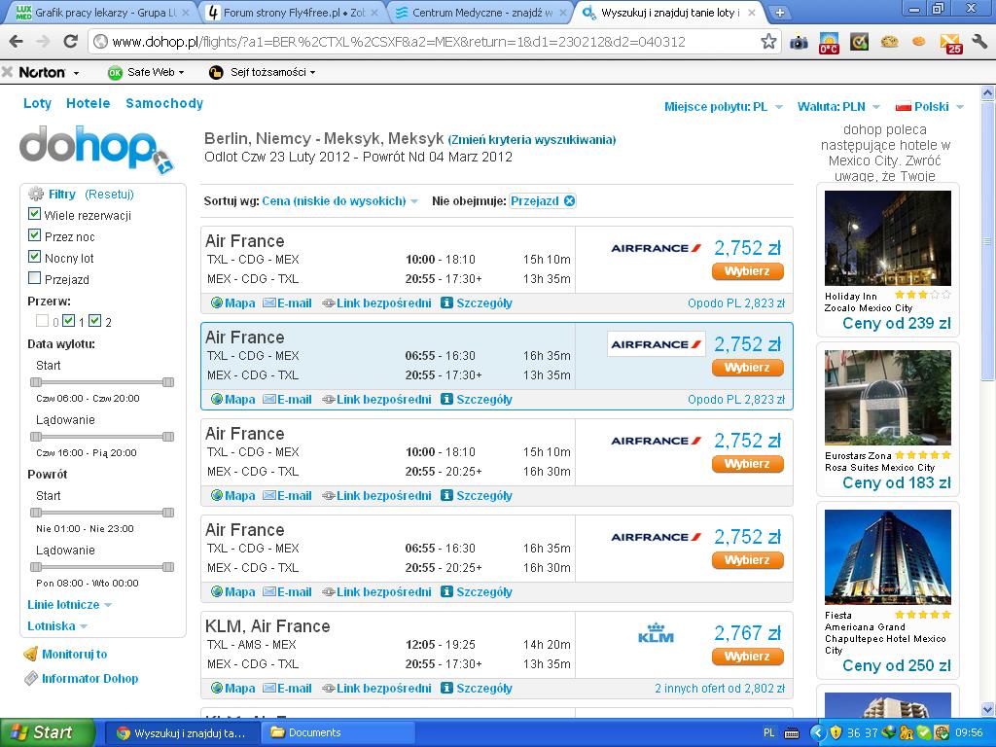Screen dimensions: 996x747
Task: Click the browser address bar URL
Action: pyautogui.click(x=398, y=42)
